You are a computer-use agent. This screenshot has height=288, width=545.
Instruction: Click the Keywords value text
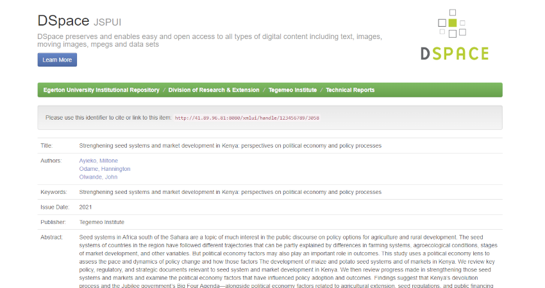[x=230, y=192]
